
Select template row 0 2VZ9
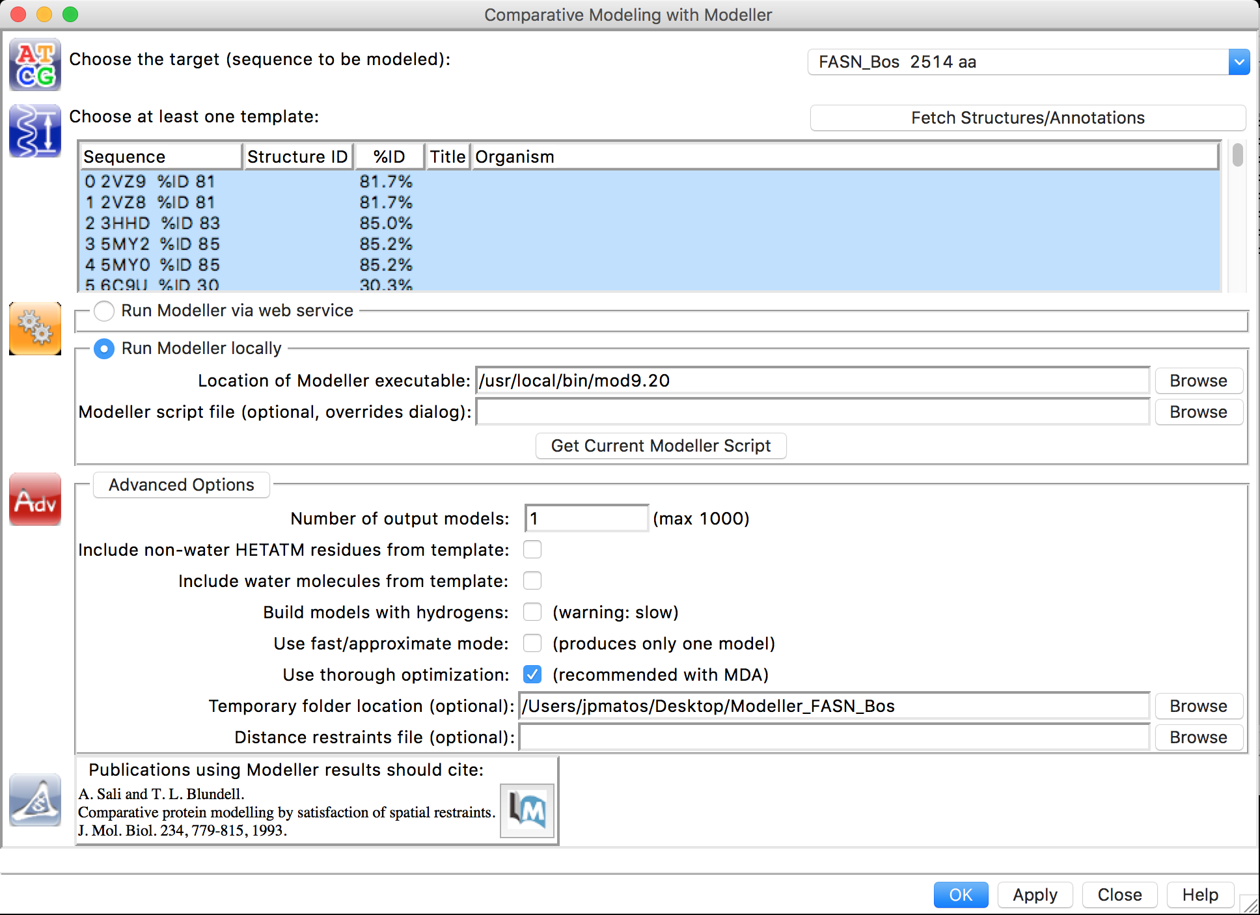pyautogui.click(x=650, y=182)
